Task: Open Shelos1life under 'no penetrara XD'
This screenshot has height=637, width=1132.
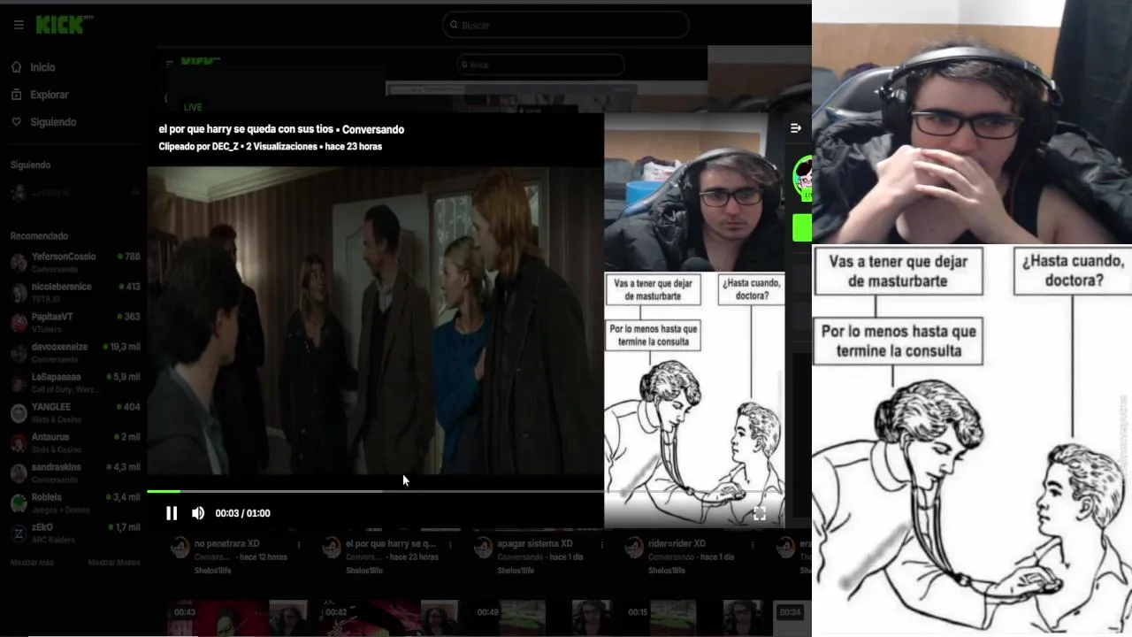Action: point(213,571)
